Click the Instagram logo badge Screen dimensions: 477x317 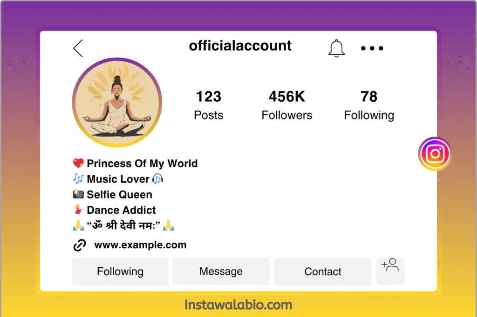click(x=435, y=154)
